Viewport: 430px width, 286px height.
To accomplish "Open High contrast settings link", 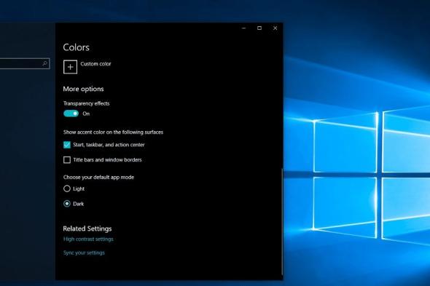I will coord(88,239).
